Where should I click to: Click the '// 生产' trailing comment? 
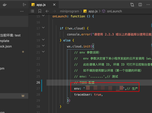pos(132,89)
